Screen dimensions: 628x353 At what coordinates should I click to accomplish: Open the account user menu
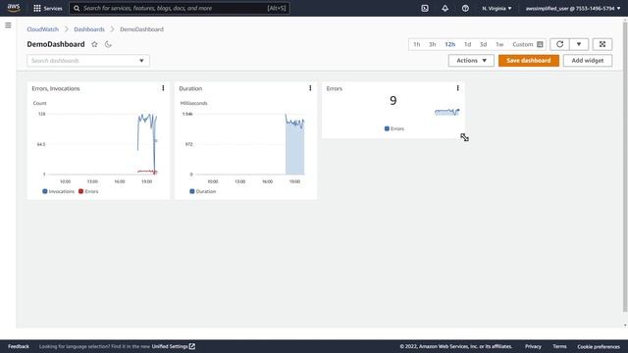tap(573, 8)
